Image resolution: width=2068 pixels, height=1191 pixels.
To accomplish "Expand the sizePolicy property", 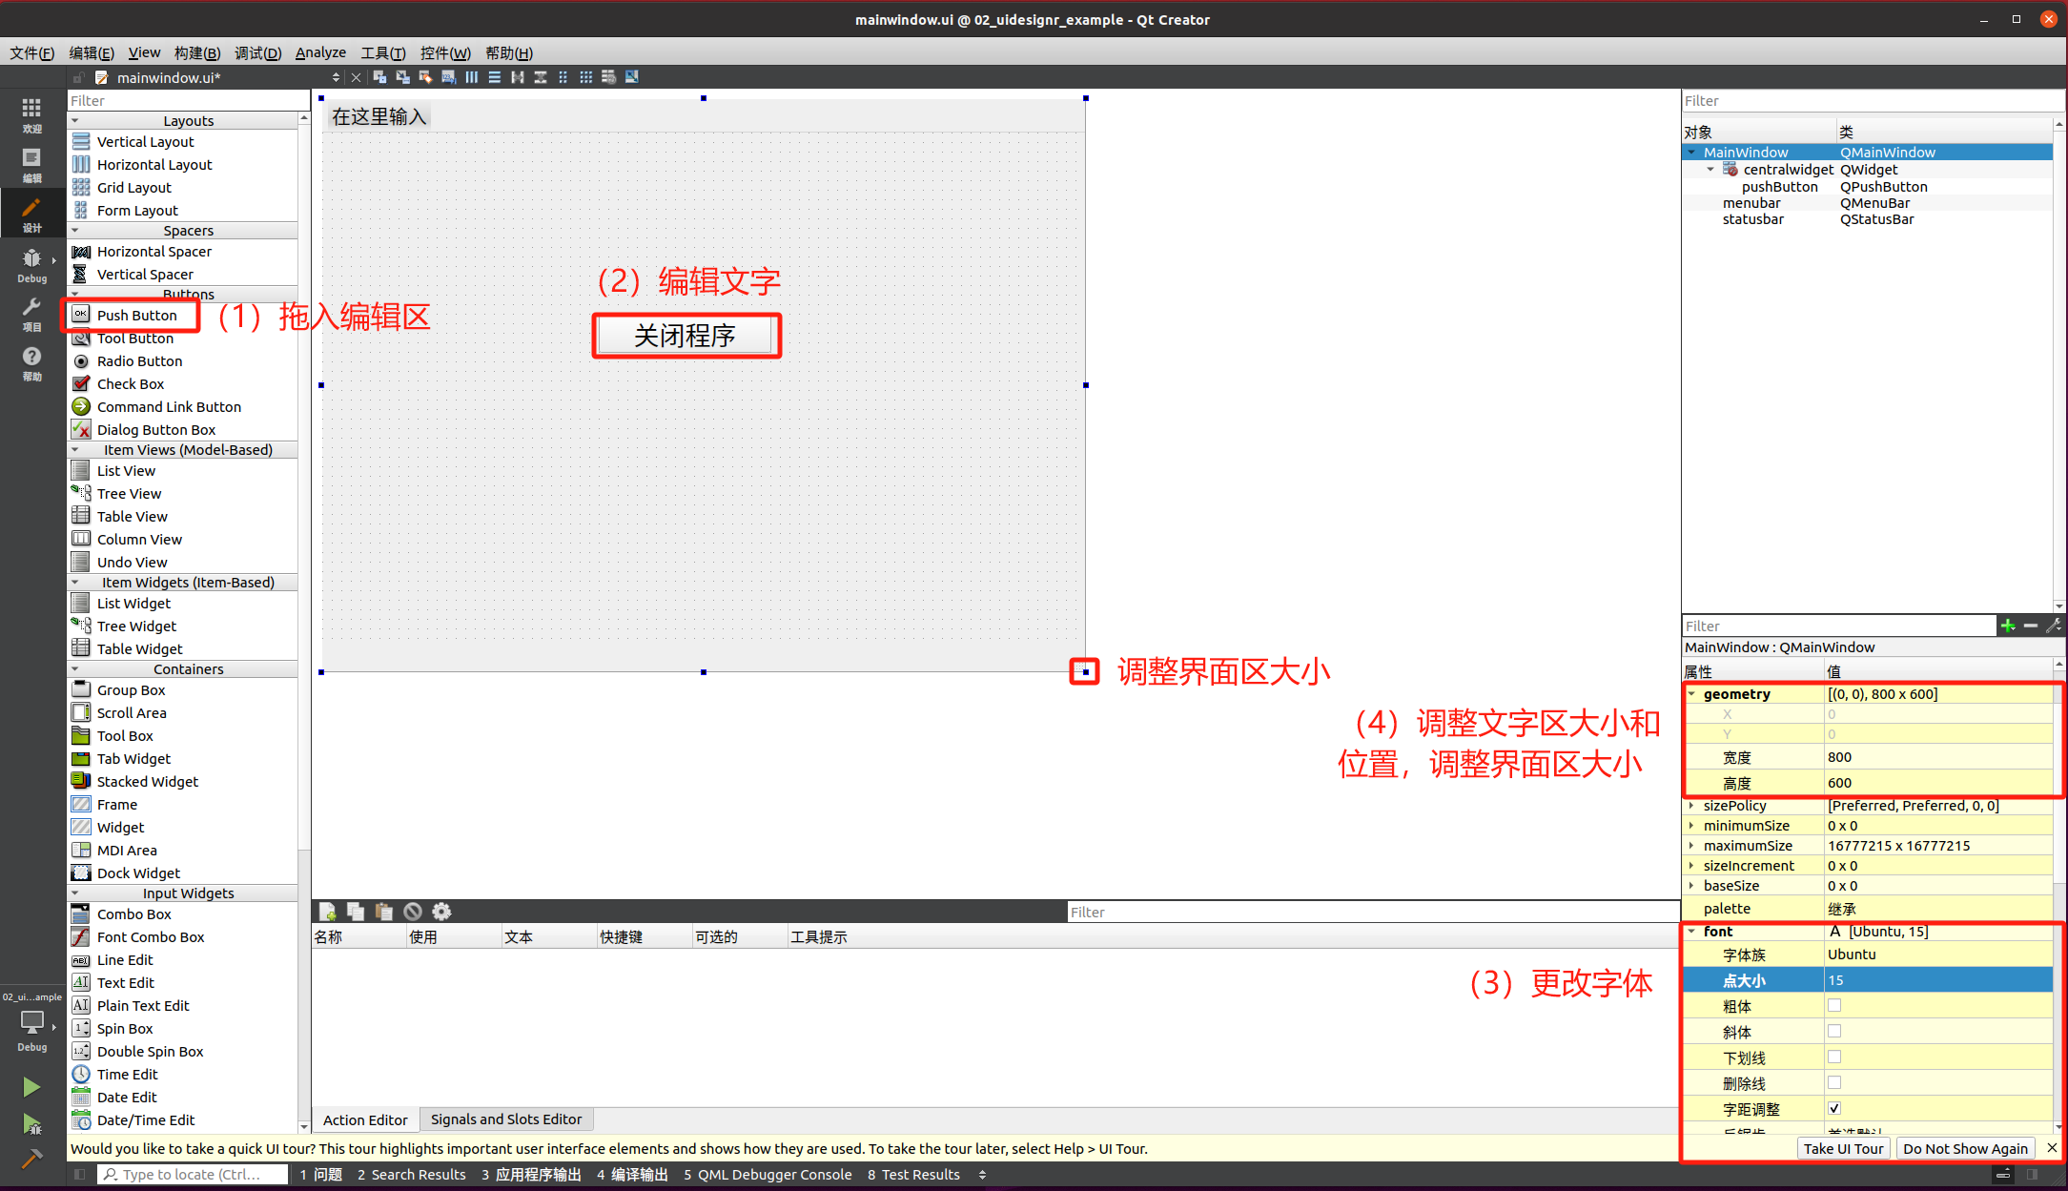I will click(1692, 806).
